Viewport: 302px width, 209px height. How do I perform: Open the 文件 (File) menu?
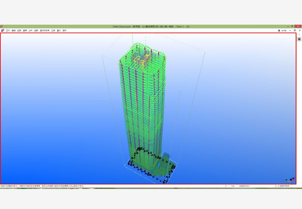8,31
